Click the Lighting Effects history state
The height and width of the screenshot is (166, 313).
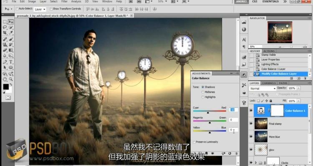click(x=270, y=64)
